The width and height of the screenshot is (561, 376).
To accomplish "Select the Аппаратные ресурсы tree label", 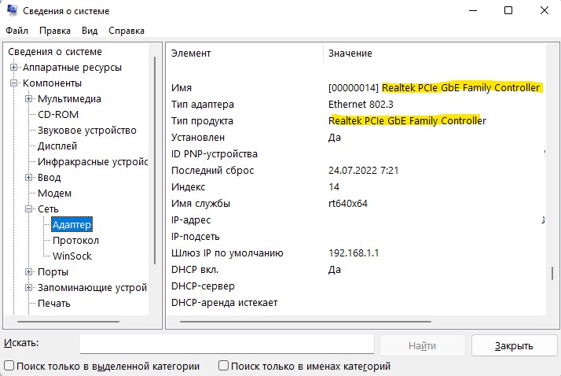I will (x=72, y=68).
